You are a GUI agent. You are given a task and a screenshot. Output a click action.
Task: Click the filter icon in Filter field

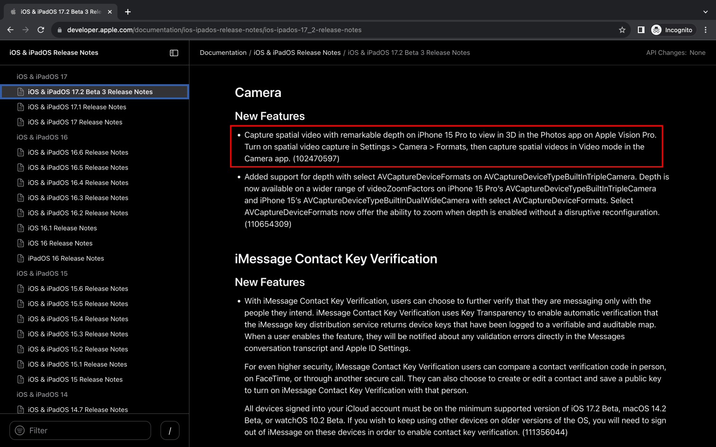coord(20,430)
